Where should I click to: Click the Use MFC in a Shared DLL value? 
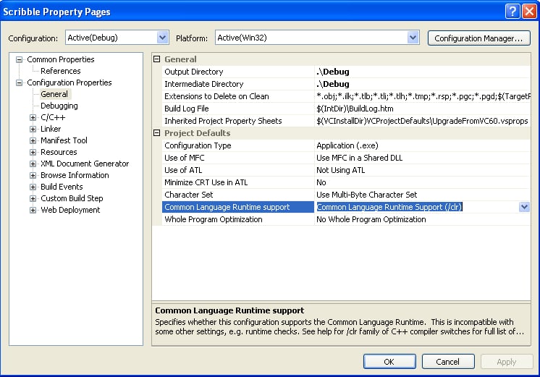click(x=359, y=158)
